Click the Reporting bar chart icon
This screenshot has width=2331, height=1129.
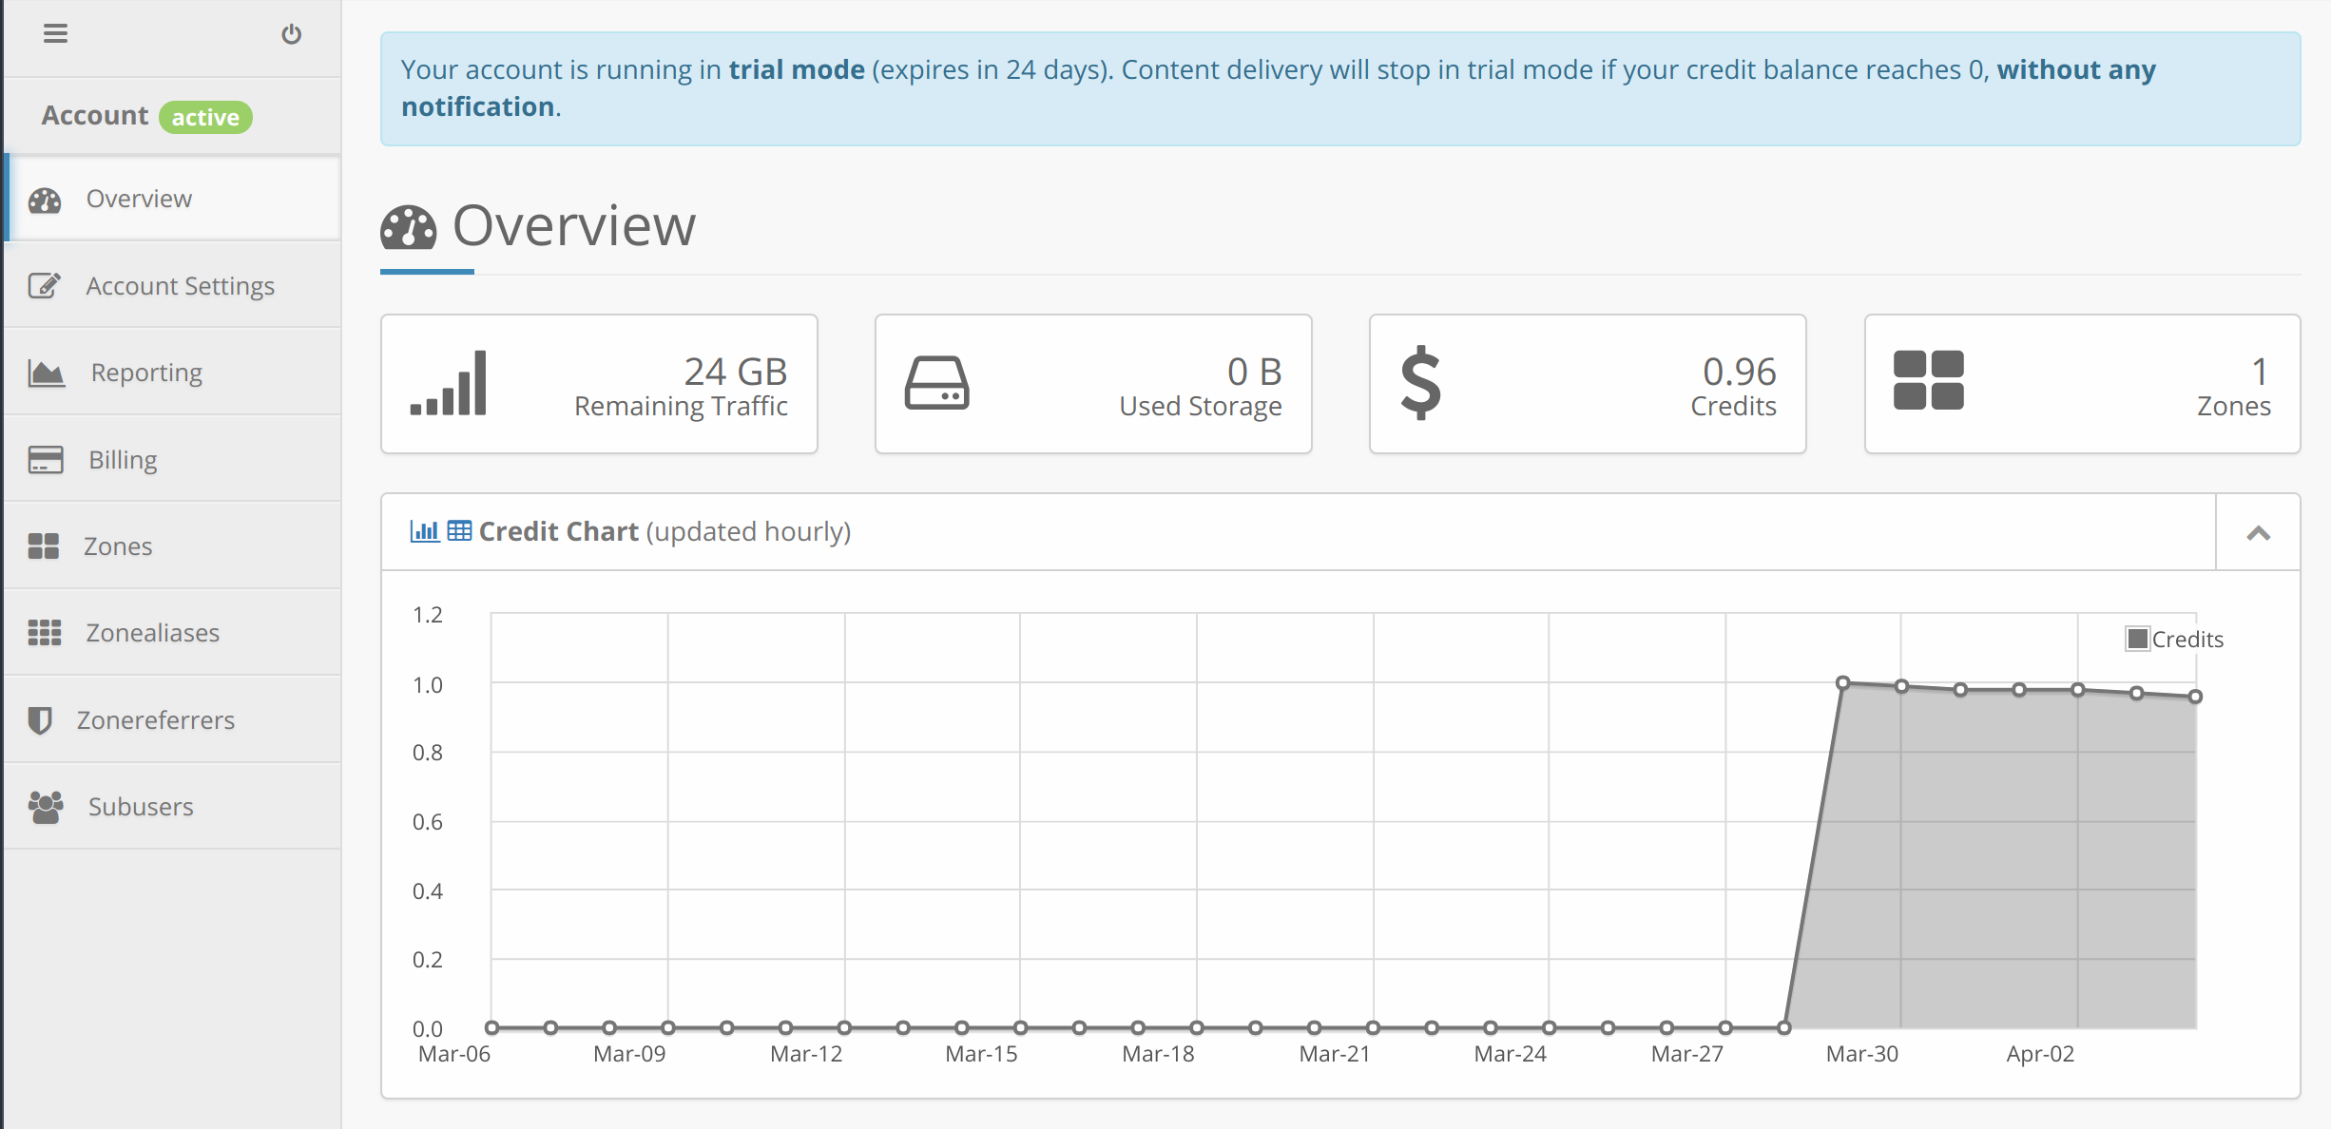pos(46,372)
